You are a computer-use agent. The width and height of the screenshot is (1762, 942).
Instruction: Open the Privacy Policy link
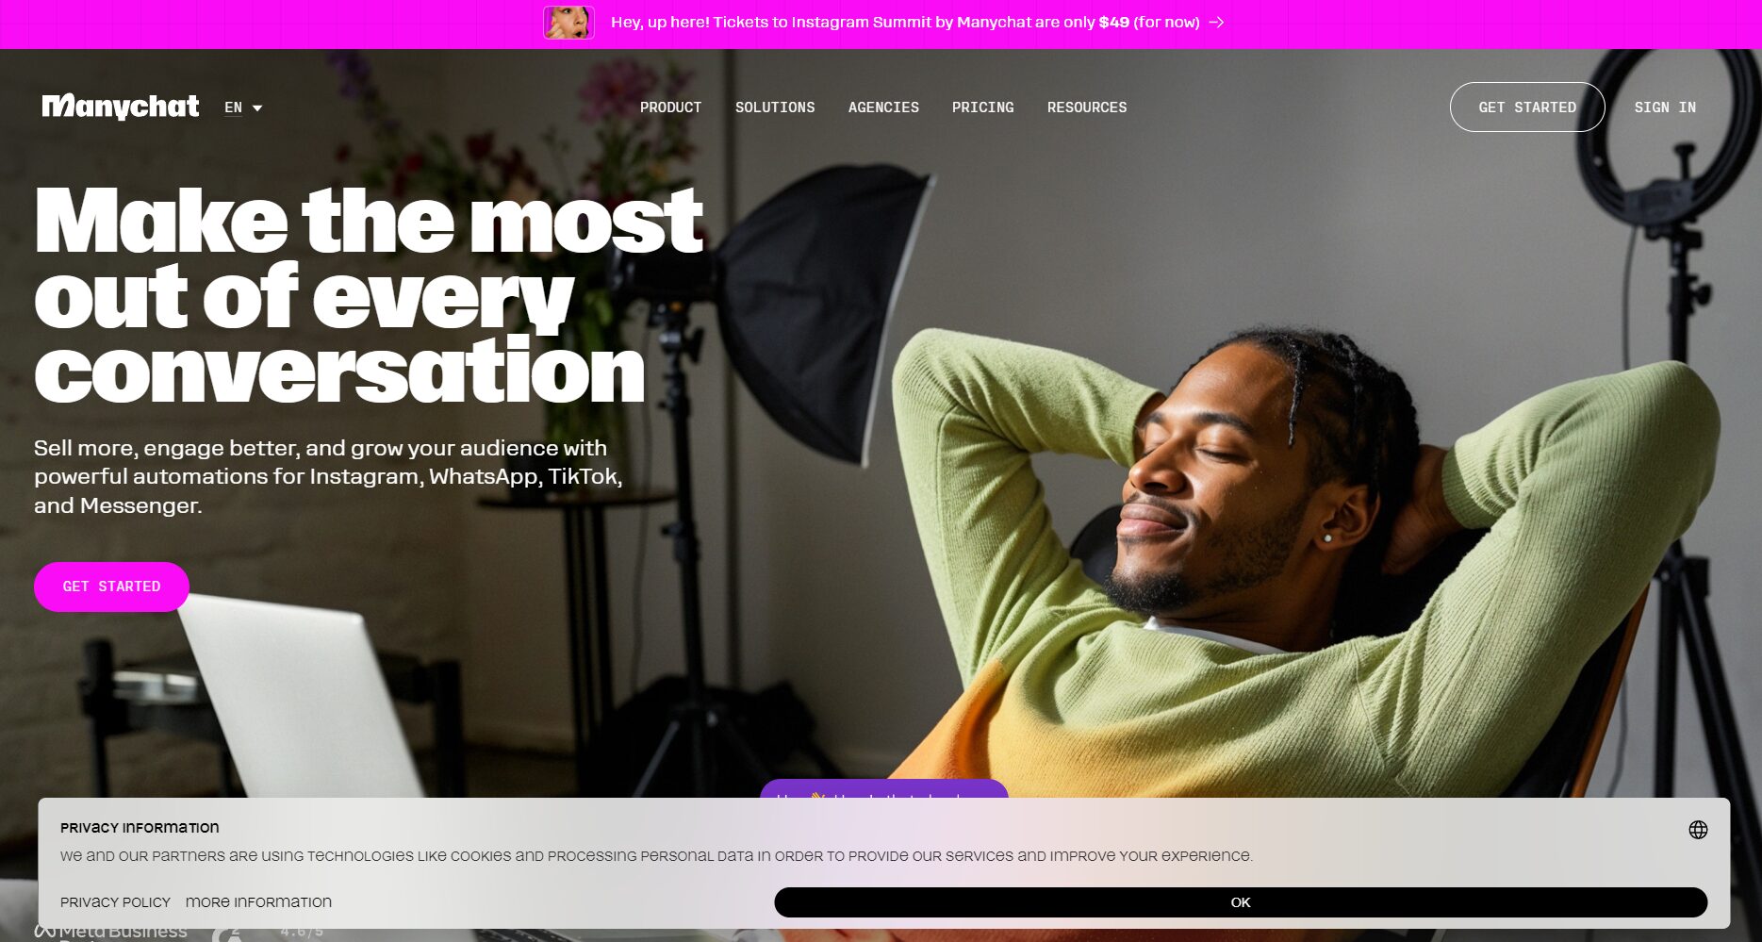(115, 902)
